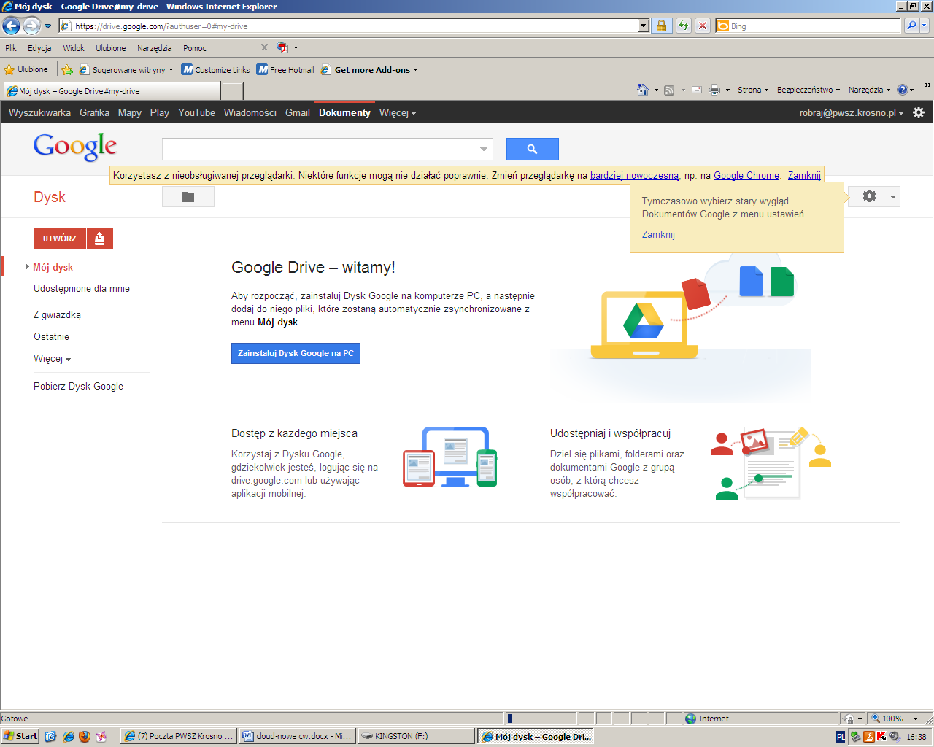Click the empty new tab button
Viewport: 934px width, 747px height.
[x=232, y=91]
